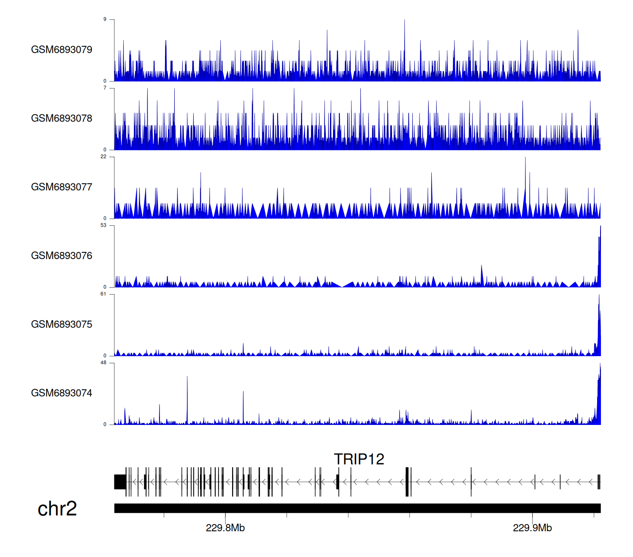
Task: Click the TRIP12 gene name
Action: pos(359,459)
